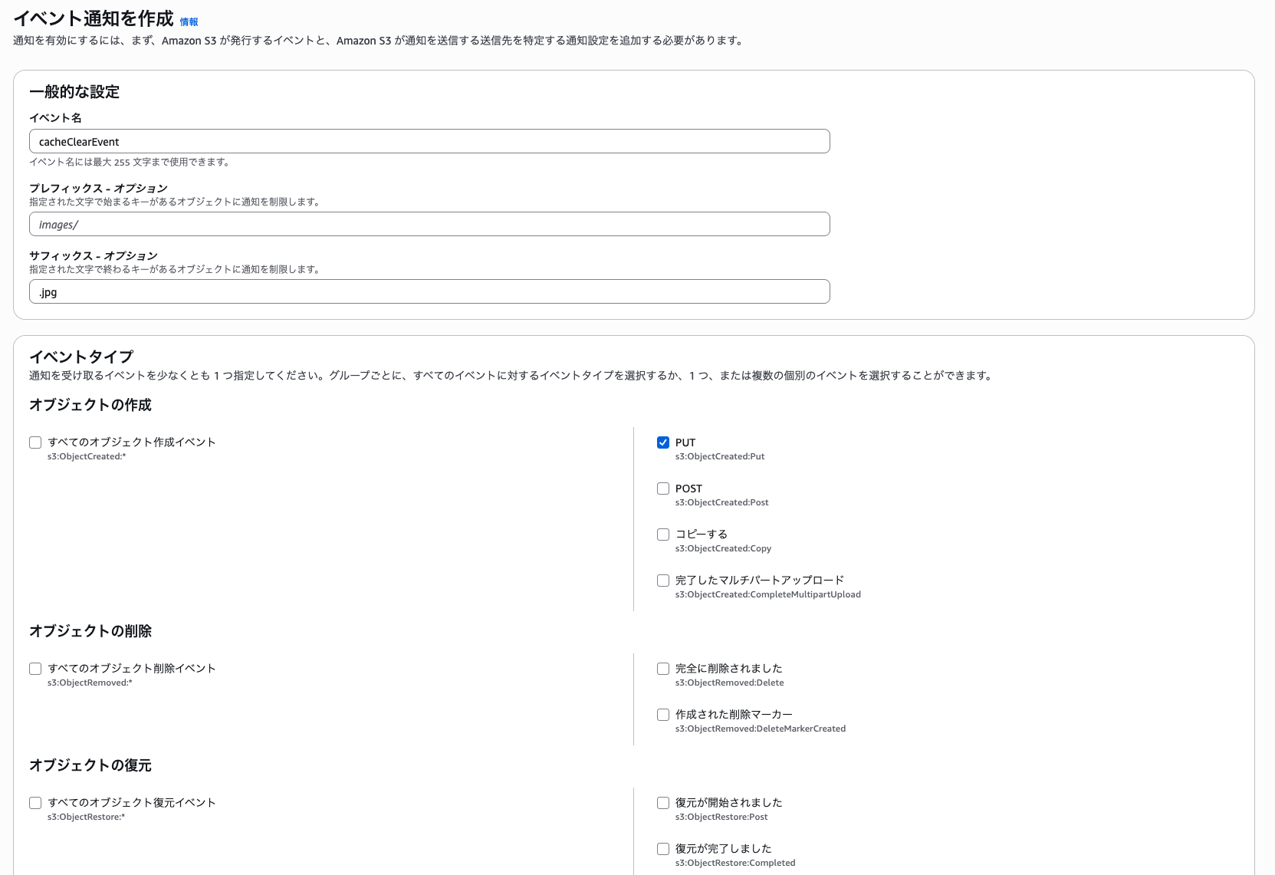Click the 一般的な設定 section heading
The image size is (1275, 875).
pos(74,92)
